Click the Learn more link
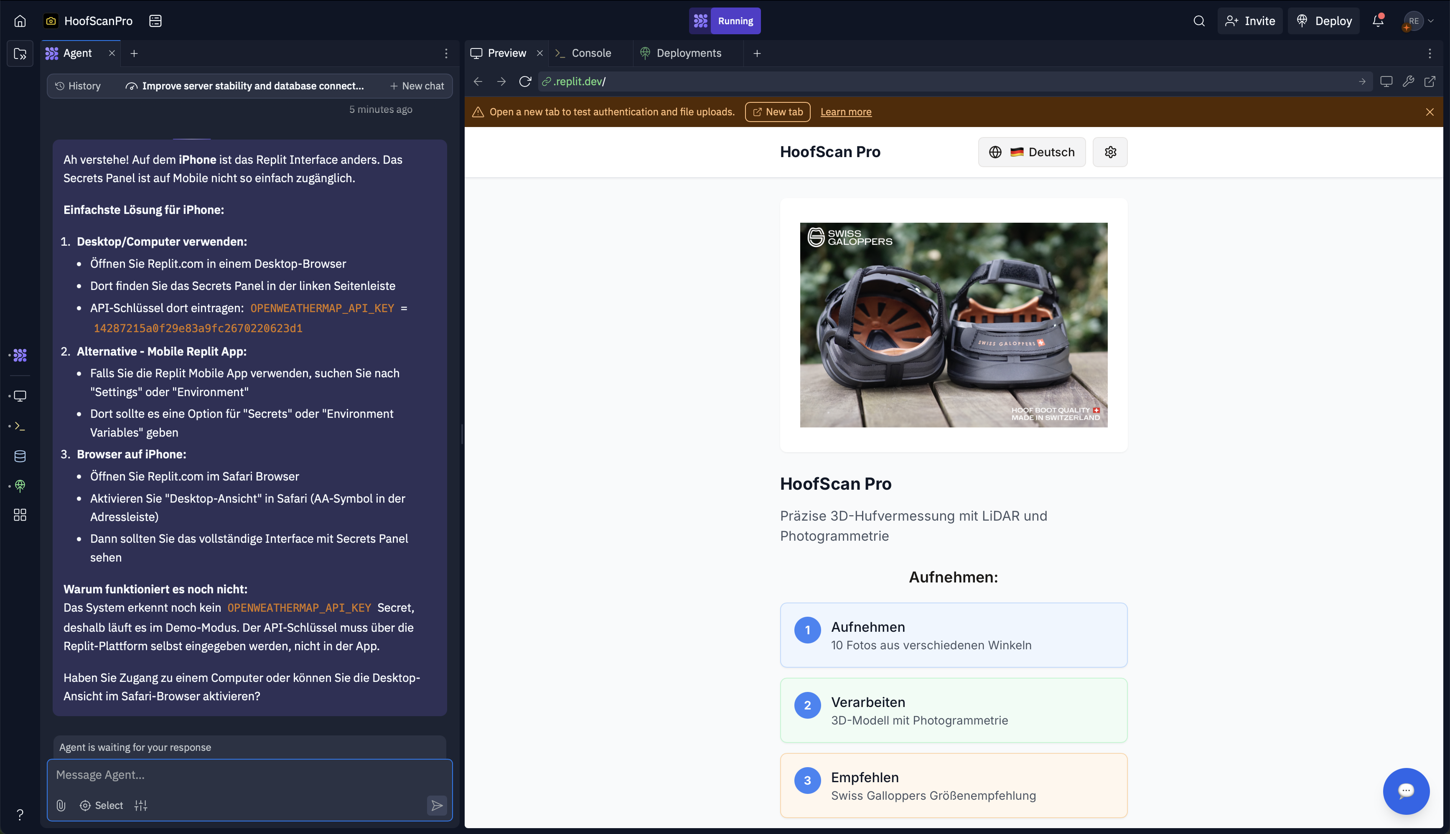Viewport: 1450px width, 834px height. tap(845, 112)
